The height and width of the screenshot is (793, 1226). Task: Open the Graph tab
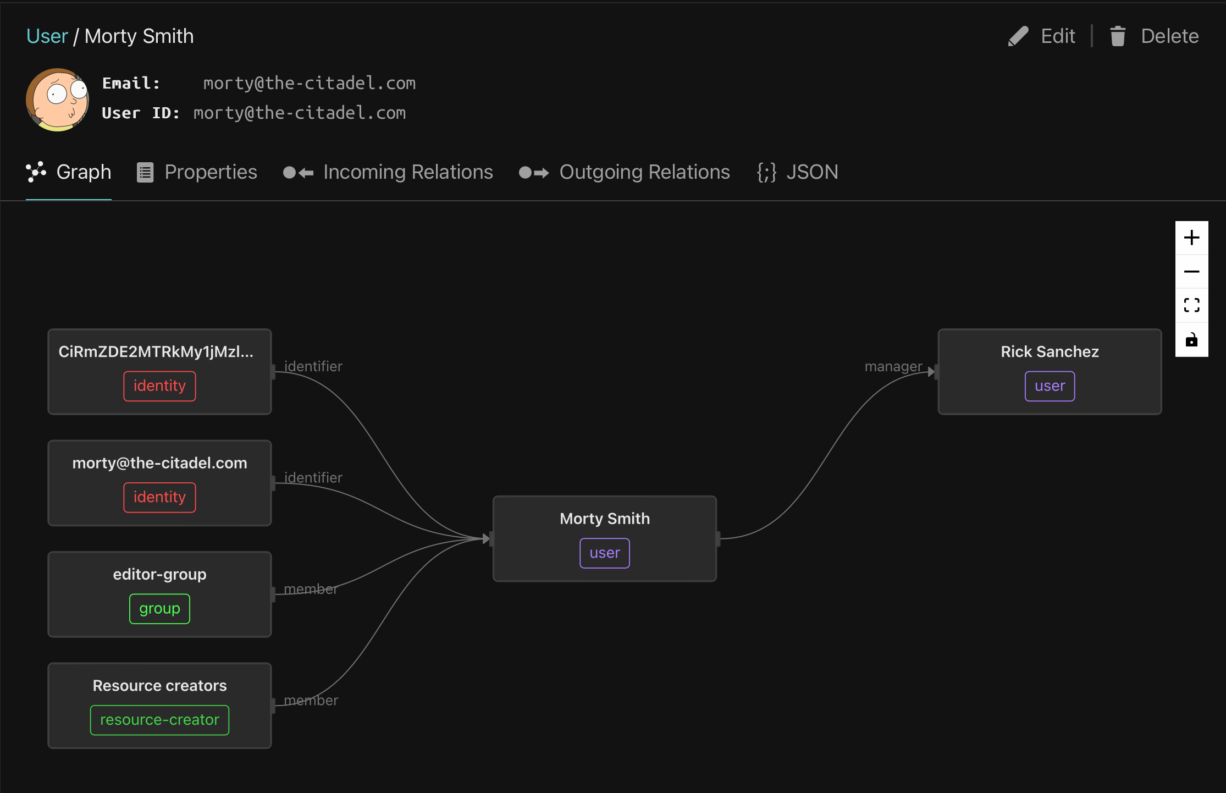pyautogui.click(x=69, y=172)
